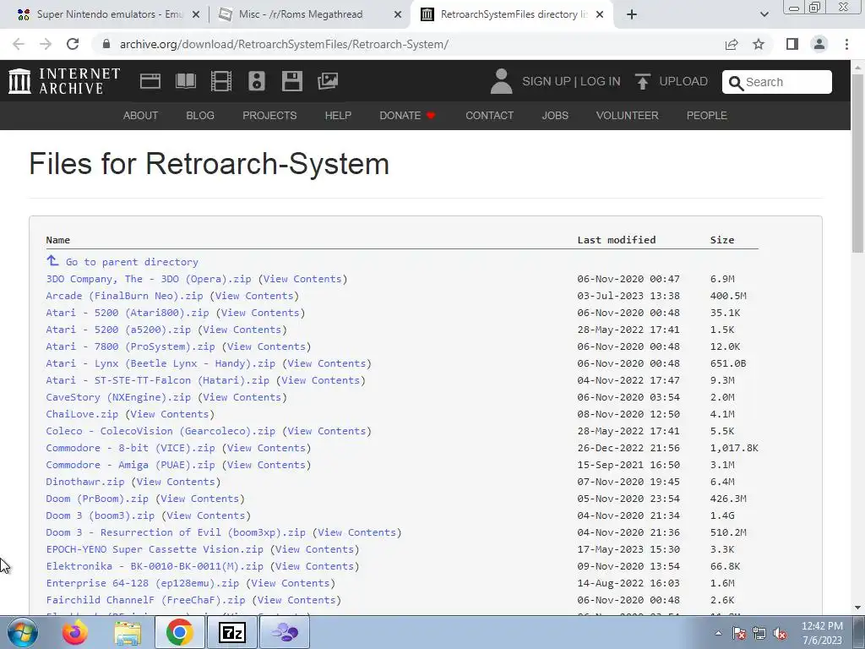This screenshot has height=649, width=865.
Task: View contents of 3DO (Opera).zip
Action: (x=302, y=279)
